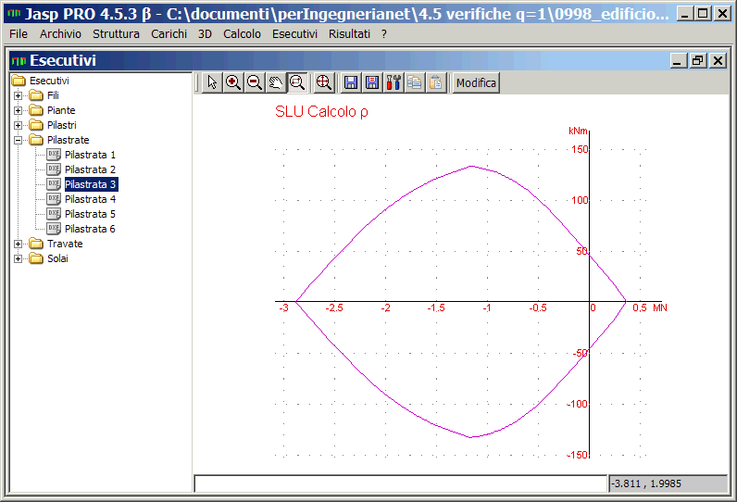Click the SLU Calcolo ρ chart title
Screen dimensions: 737x502
click(321, 112)
